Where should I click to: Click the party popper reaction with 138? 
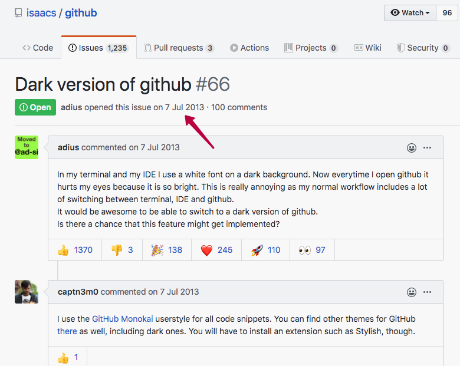click(x=167, y=250)
